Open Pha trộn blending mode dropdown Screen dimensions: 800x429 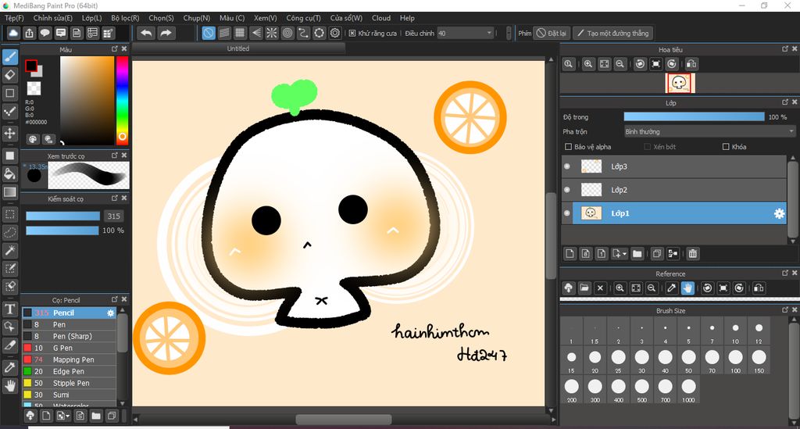tap(709, 131)
